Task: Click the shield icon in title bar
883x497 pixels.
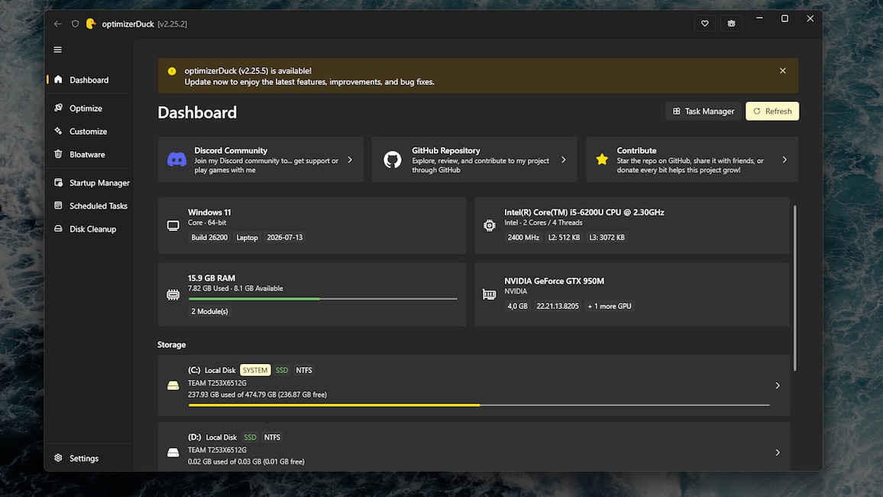Action: [x=75, y=24]
